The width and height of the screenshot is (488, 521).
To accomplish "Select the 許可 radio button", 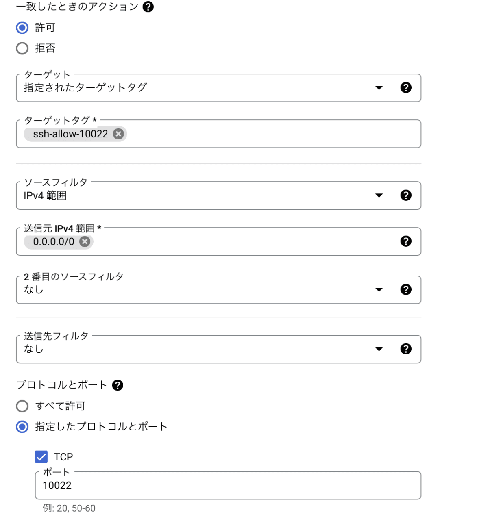I will (x=22, y=28).
